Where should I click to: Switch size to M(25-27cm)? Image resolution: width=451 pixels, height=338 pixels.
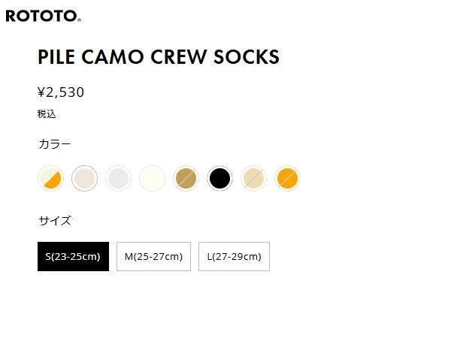(x=153, y=256)
